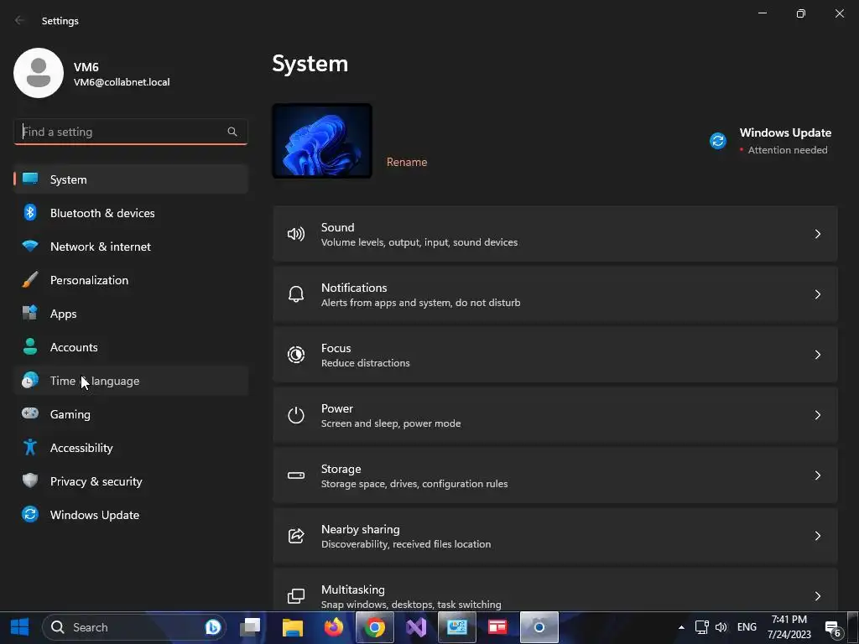This screenshot has width=859, height=644.
Task: Click the volume icon in system tray
Action: (721, 627)
